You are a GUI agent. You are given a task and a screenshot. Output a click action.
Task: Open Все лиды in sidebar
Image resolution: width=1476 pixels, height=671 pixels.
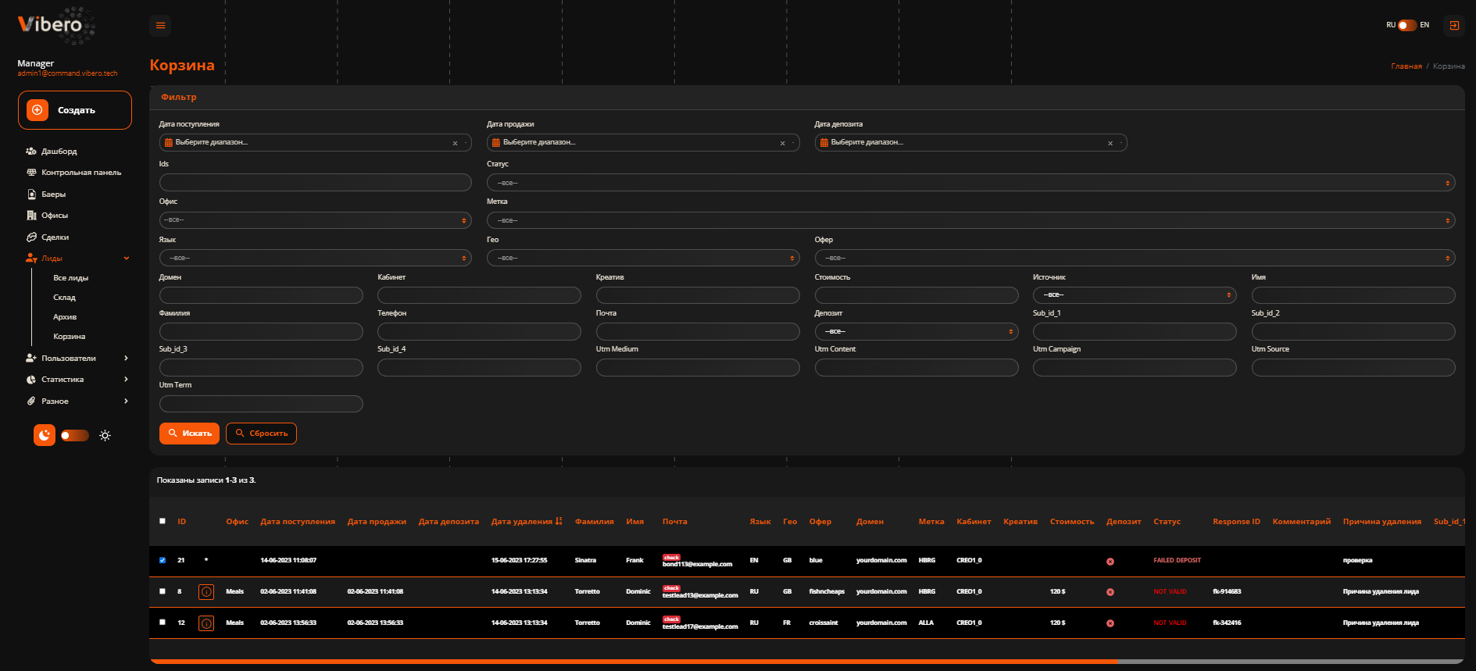point(70,278)
